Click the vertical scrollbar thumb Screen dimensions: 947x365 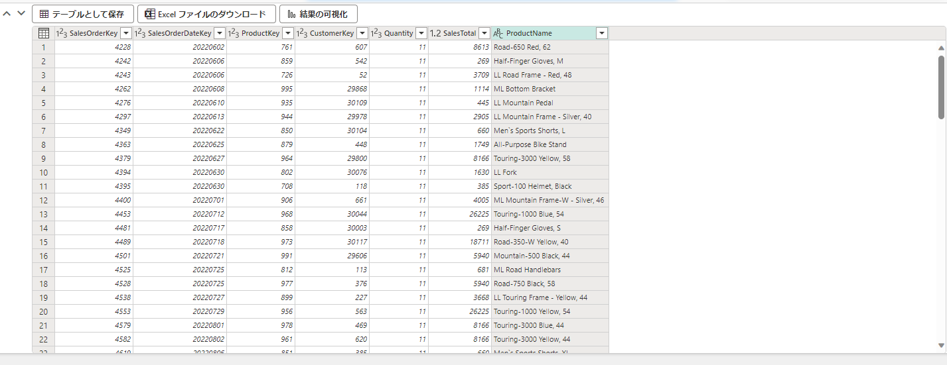941,87
